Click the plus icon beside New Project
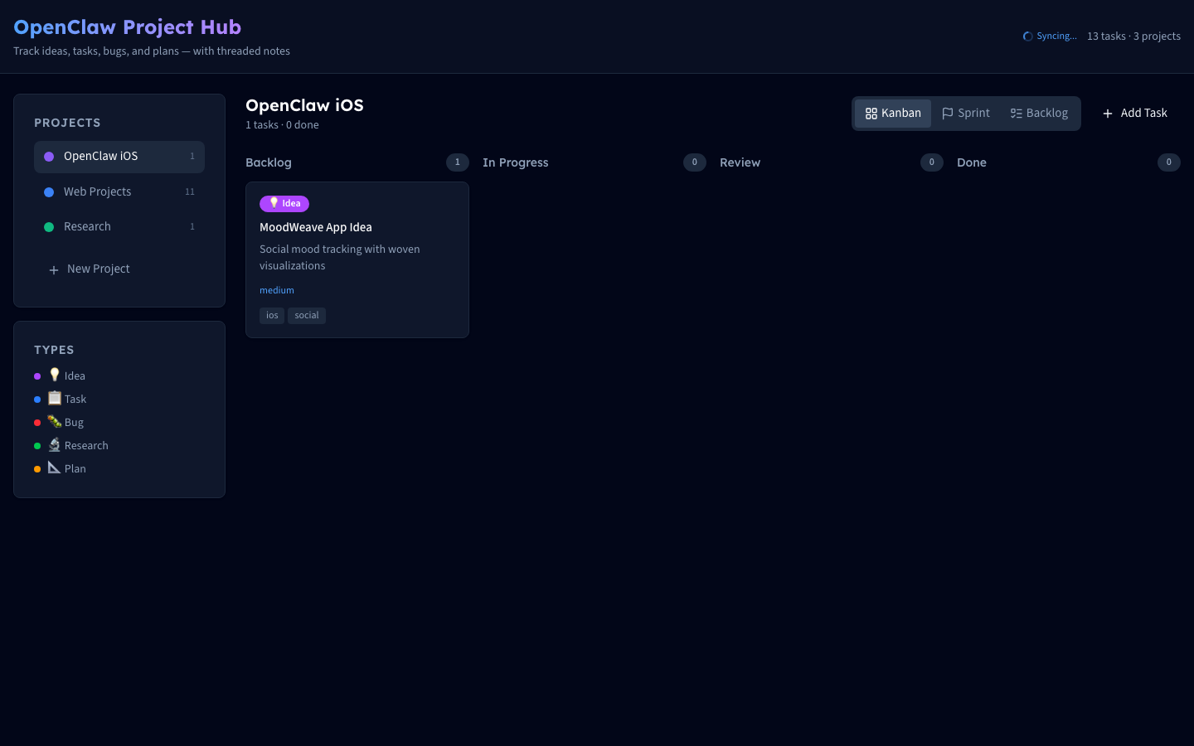This screenshot has height=746, width=1194. click(x=54, y=269)
